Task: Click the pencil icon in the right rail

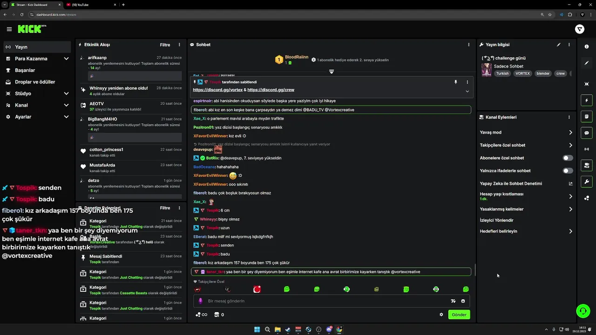Action: tap(587, 63)
